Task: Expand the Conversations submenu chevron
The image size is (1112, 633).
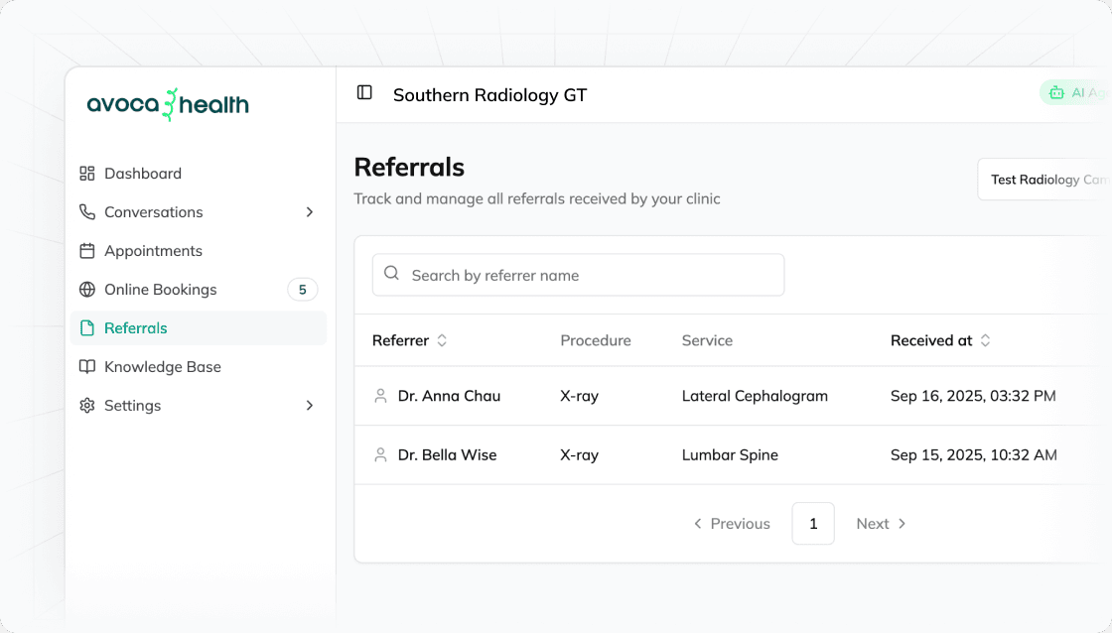Action: 308,211
